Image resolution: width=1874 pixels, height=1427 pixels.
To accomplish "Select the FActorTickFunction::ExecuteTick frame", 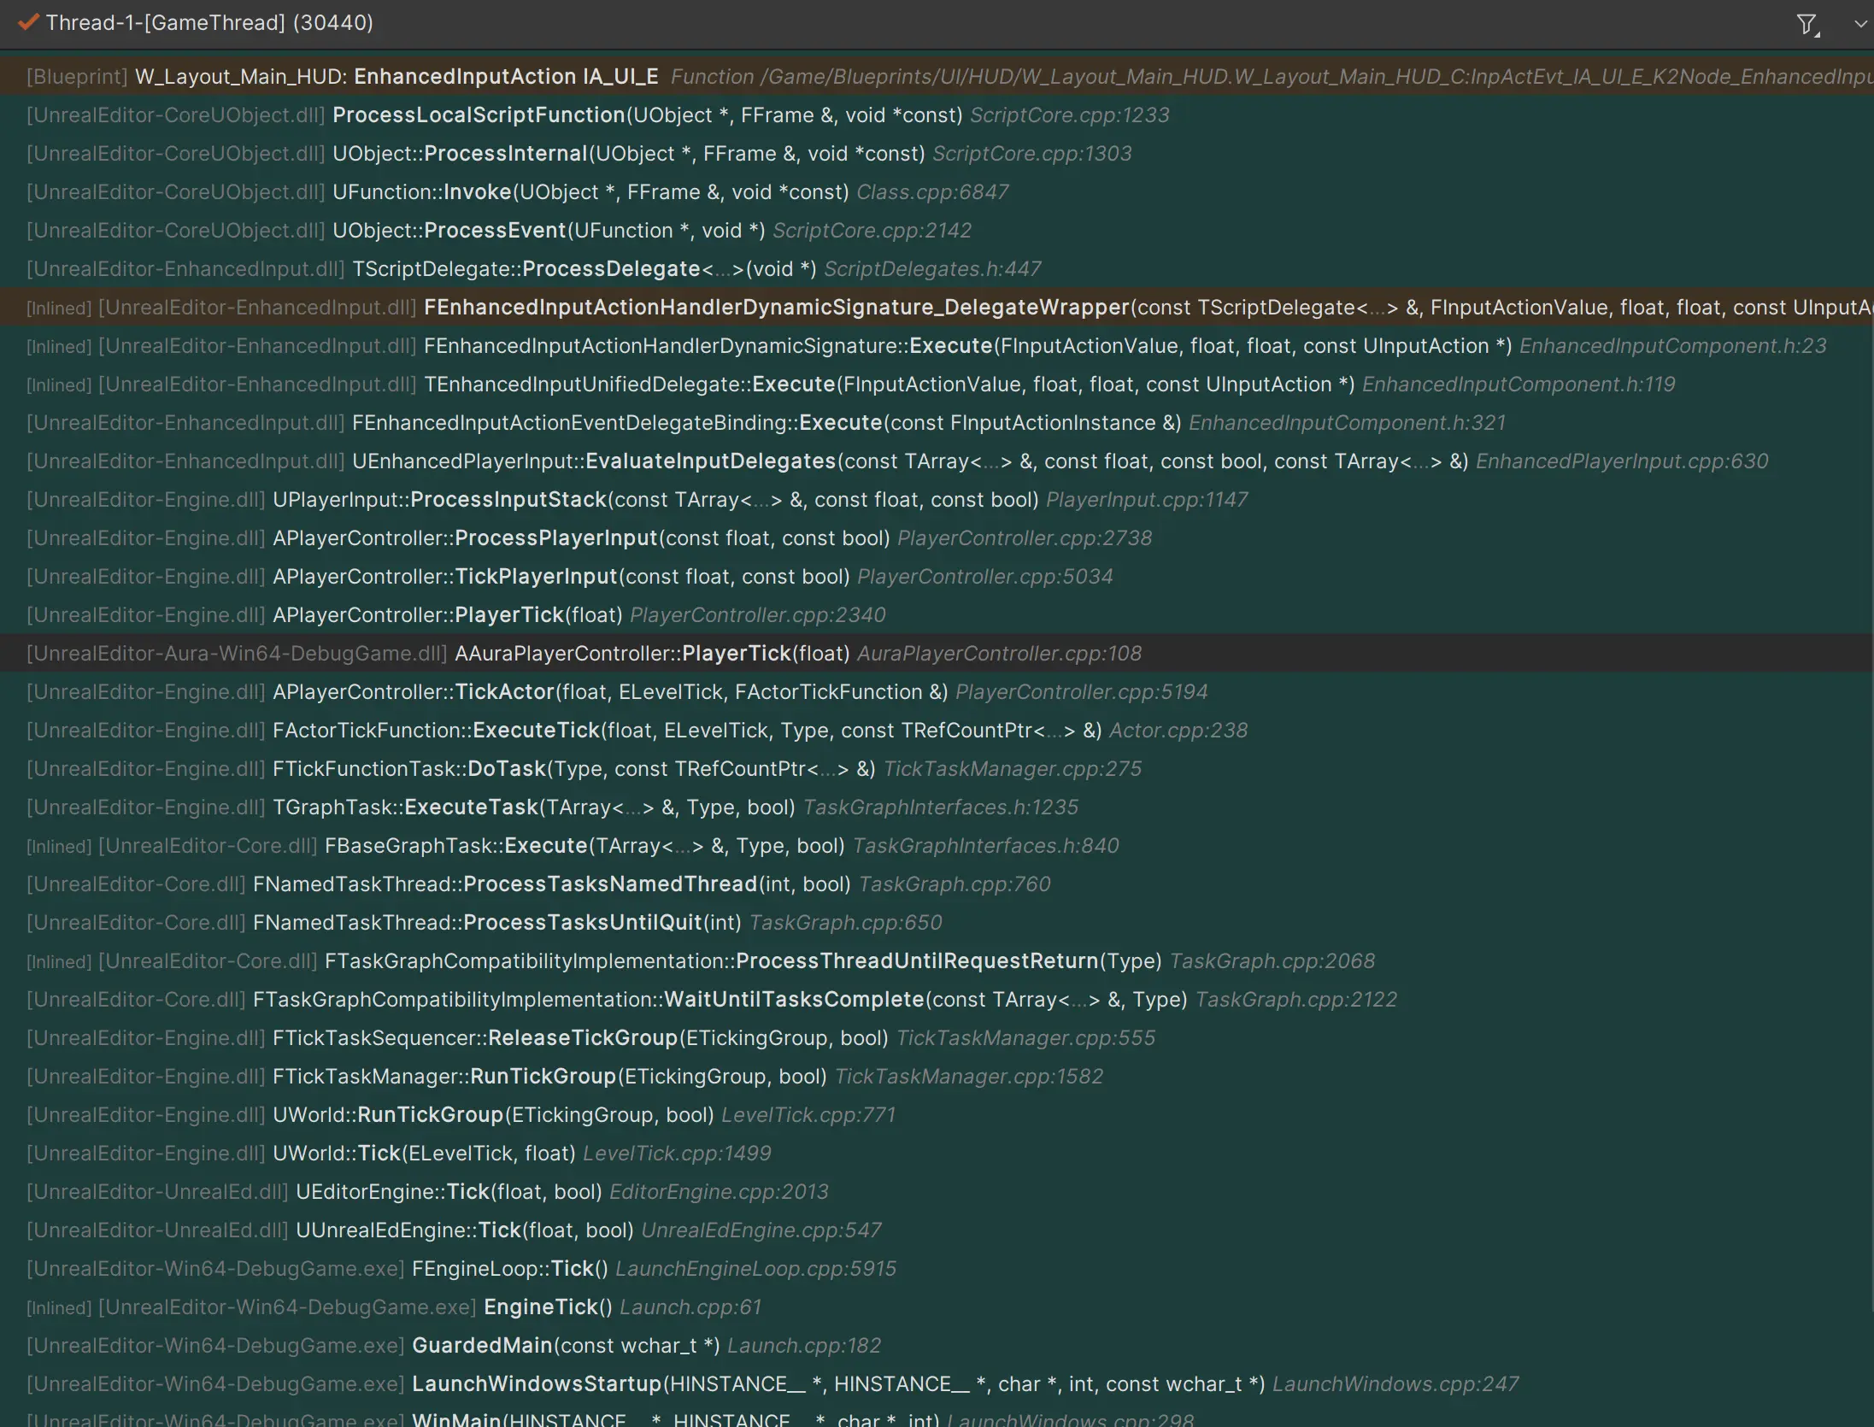I will tap(536, 731).
